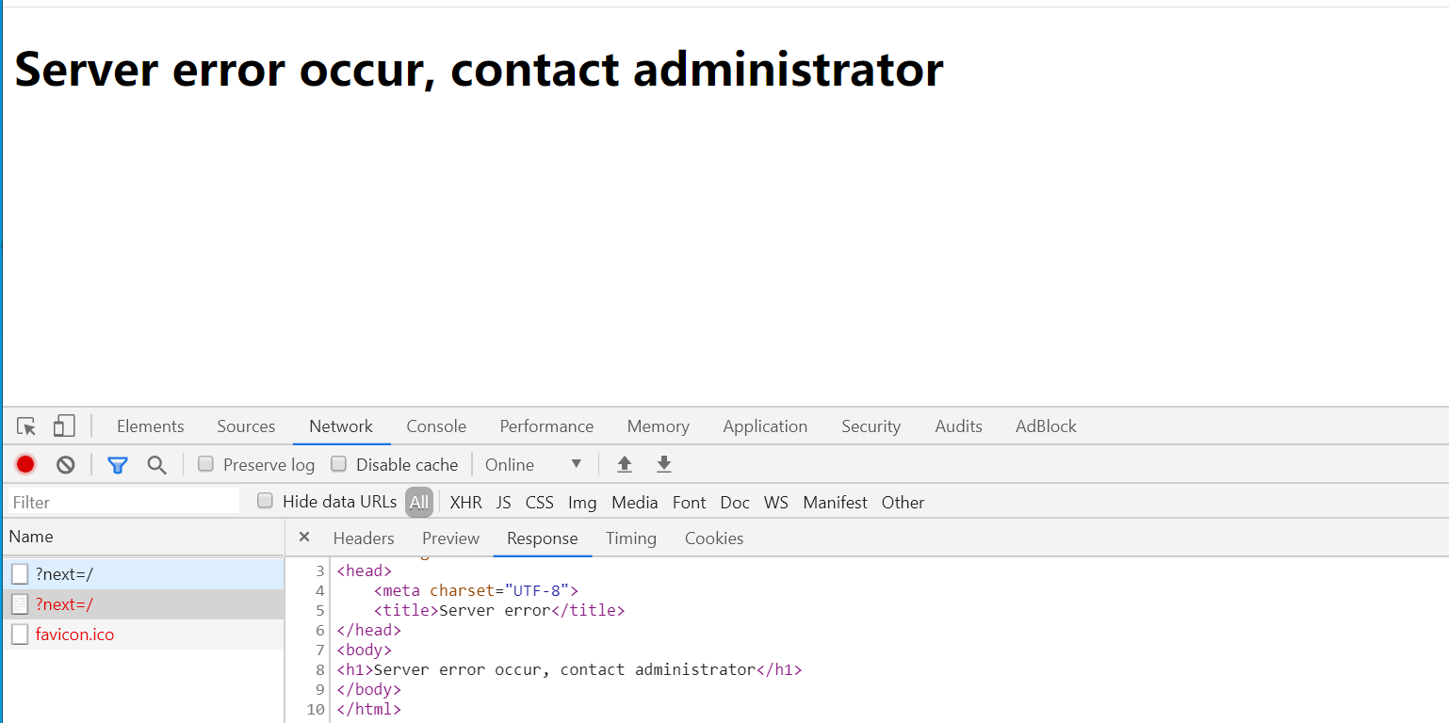Show the request Headers tab
The width and height of the screenshot is (1449, 723).
[364, 538]
